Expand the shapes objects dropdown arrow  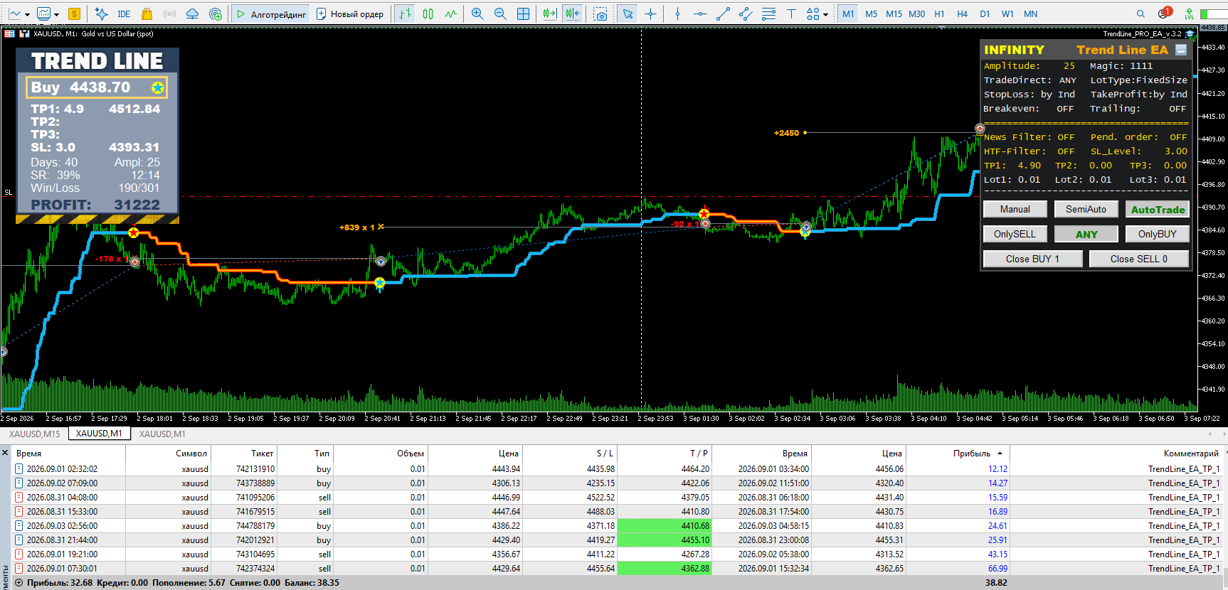click(825, 14)
